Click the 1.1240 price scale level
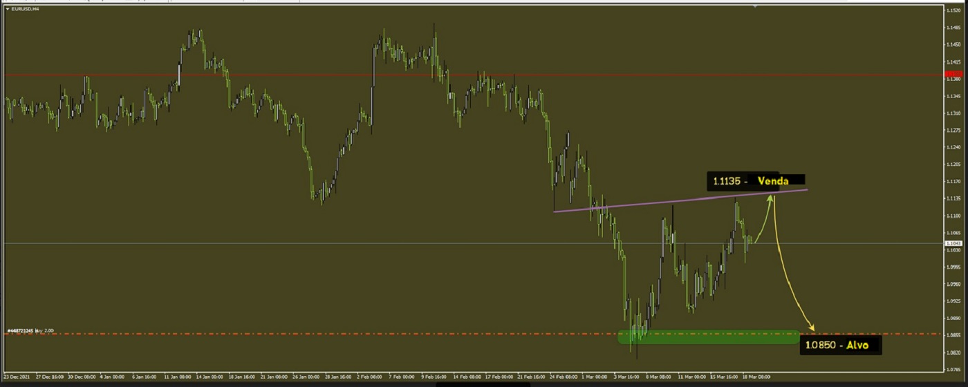The height and width of the screenshot is (387, 968). pyautogui.click(x=953, y=147)
